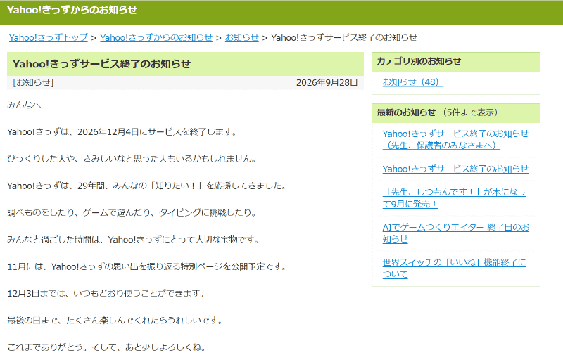Viewport: 563px width, 355px height.
Task: Click the date 2026年9月28日
Action: [x=327, y=82]
